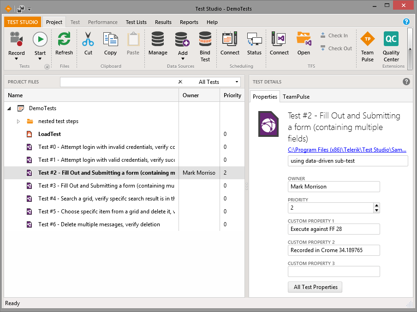
Task: Click the Priority column header
Action: (232, 95)
